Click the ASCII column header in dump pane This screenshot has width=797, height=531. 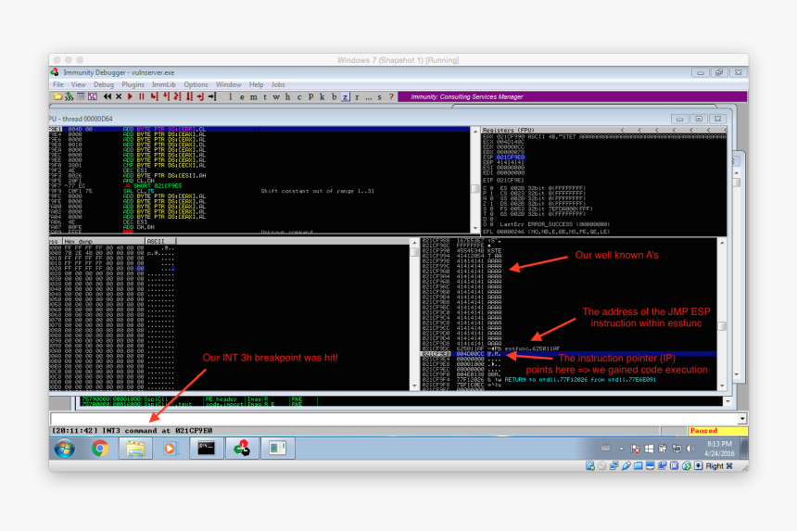click(x=160, y=241)
